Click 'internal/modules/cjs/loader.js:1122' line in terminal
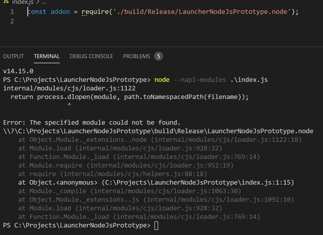323x235 pixels. [69, 88]
